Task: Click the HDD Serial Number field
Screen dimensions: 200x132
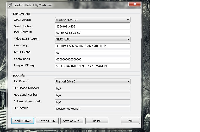Action: (x=93, y=95)
